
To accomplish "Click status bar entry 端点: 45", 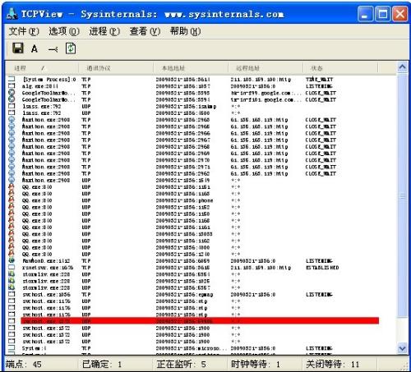I will pos(24,365).
